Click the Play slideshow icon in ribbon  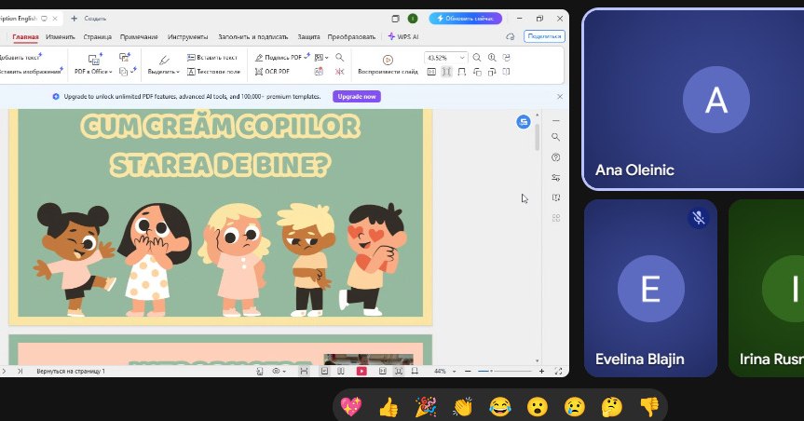coord(388,59)
